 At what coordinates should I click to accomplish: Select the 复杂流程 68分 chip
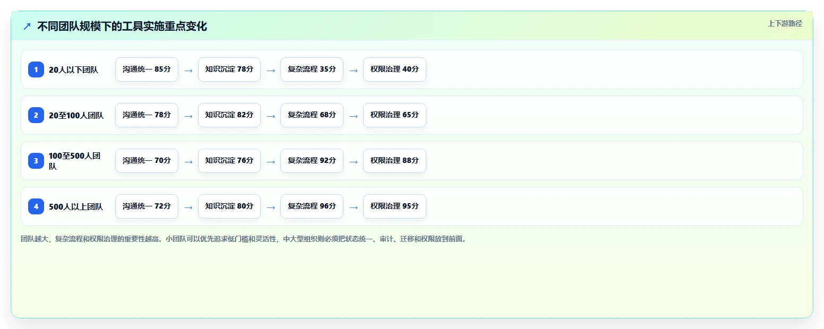(x=312, y=115)
